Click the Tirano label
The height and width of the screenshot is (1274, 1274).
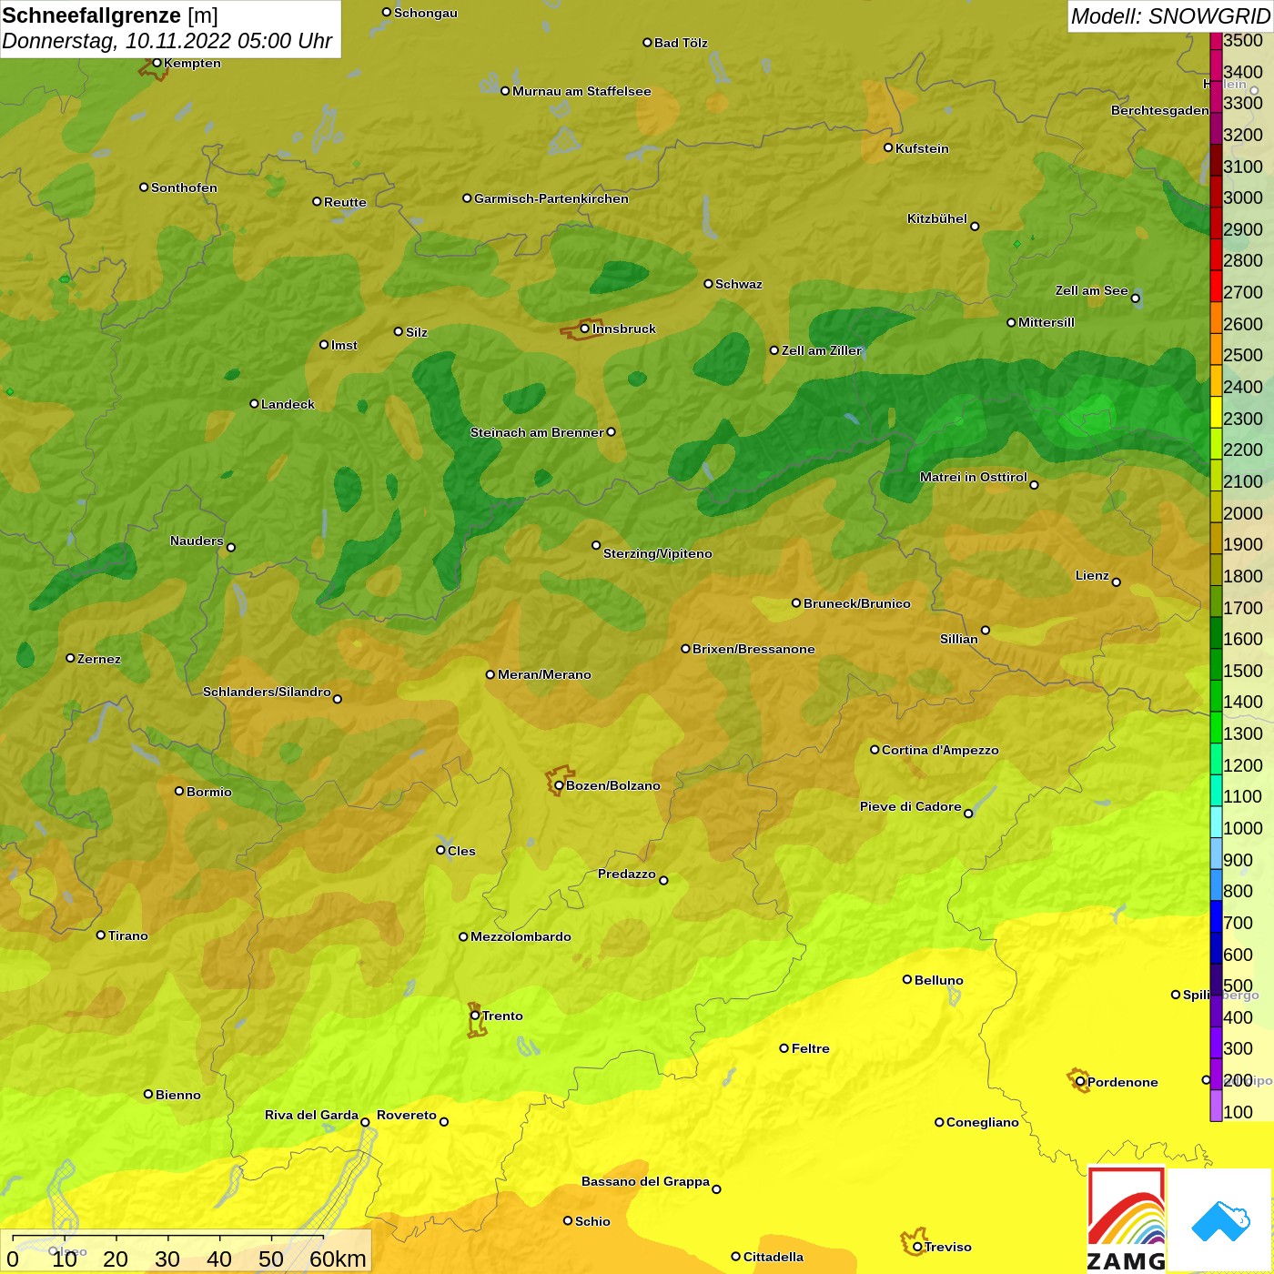click(128, 935)
